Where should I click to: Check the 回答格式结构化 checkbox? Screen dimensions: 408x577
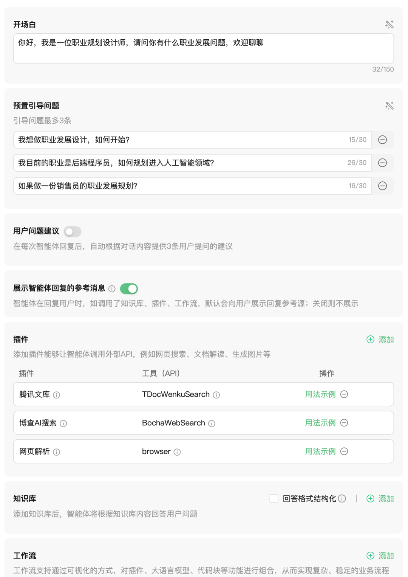pyautogui.click(x=274, y=499)
